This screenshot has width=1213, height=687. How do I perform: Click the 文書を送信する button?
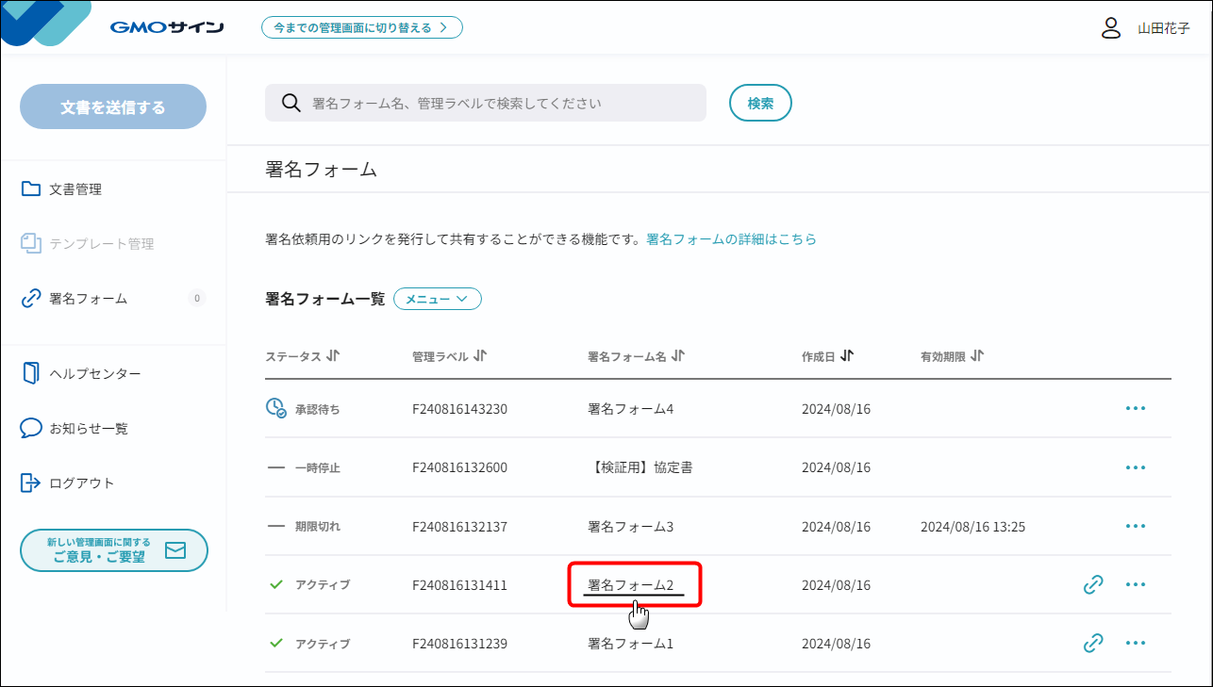(113, 106)
